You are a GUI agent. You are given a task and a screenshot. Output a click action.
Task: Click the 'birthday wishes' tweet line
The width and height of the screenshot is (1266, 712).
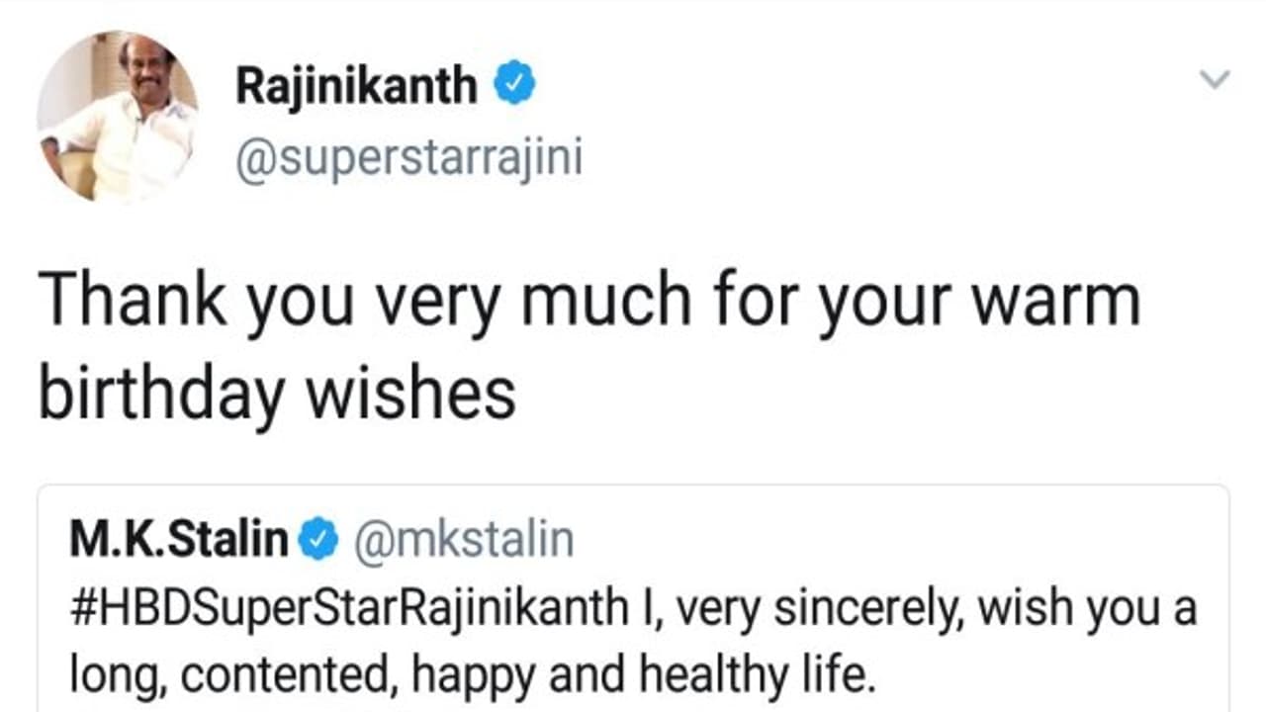pos(278,391)
